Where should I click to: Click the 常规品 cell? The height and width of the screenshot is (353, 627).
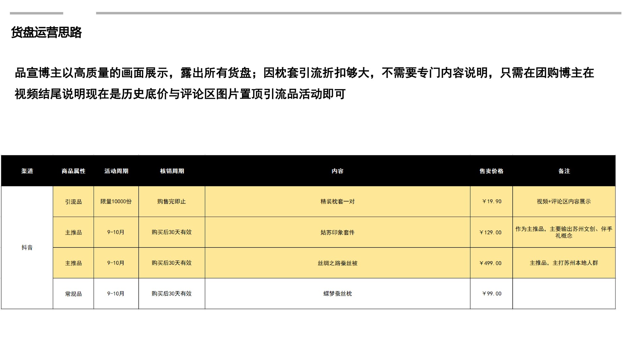coord(73,294)
